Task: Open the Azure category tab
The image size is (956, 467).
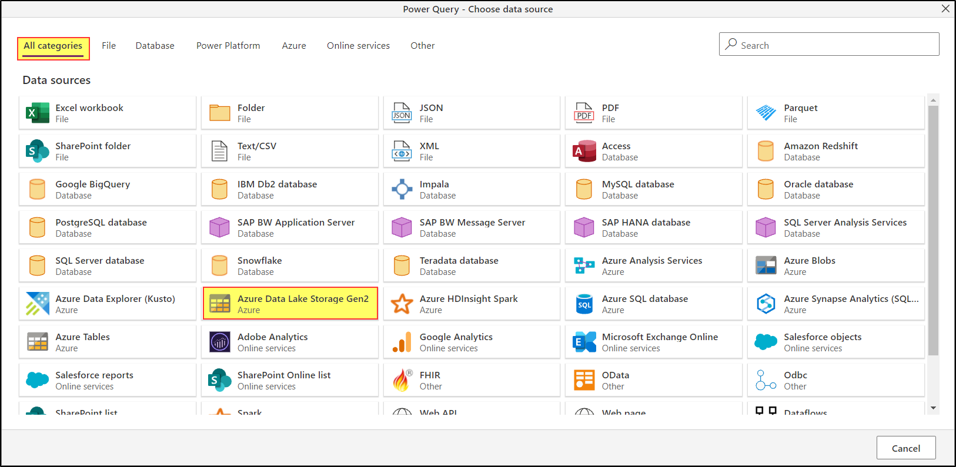Action: pos(294,46)
